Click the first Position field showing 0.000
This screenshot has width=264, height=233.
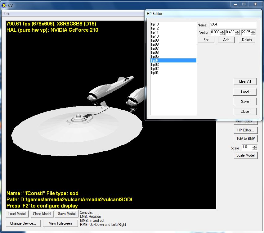(x=216, y=32)
